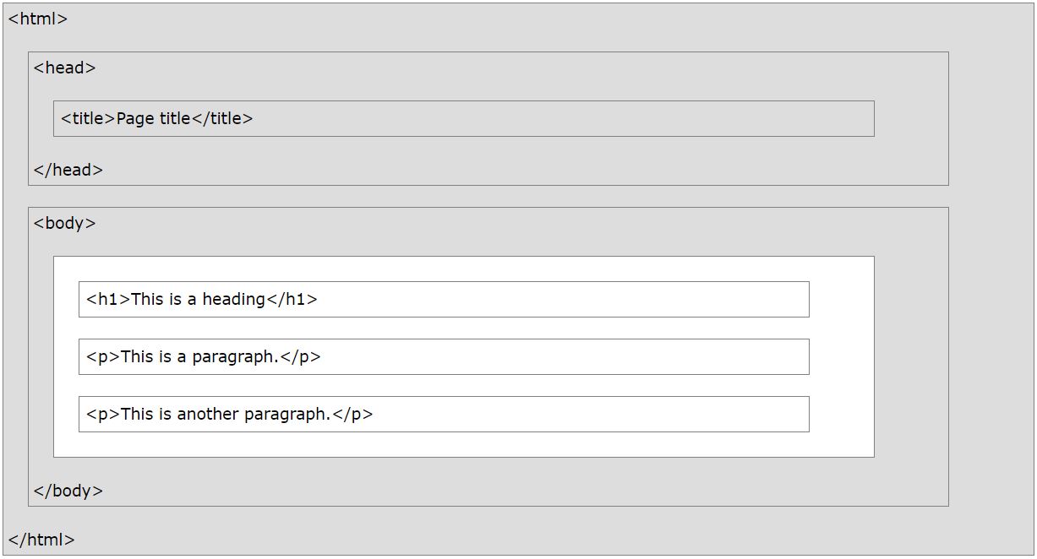Click the text 'This is a paragraph.'

click(199, 356)
